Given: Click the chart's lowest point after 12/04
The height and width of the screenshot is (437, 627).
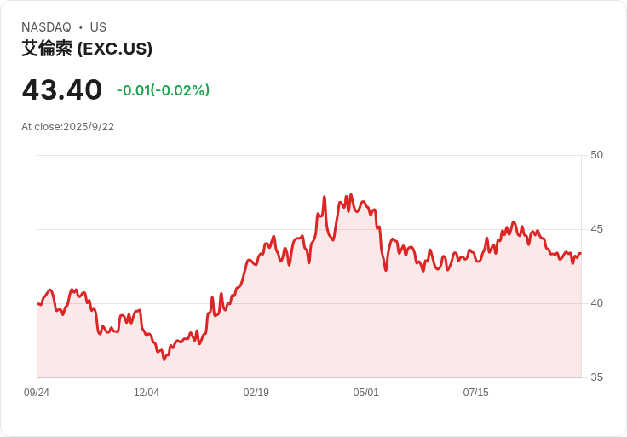Looking at the screenshot, I should point(164,359).
